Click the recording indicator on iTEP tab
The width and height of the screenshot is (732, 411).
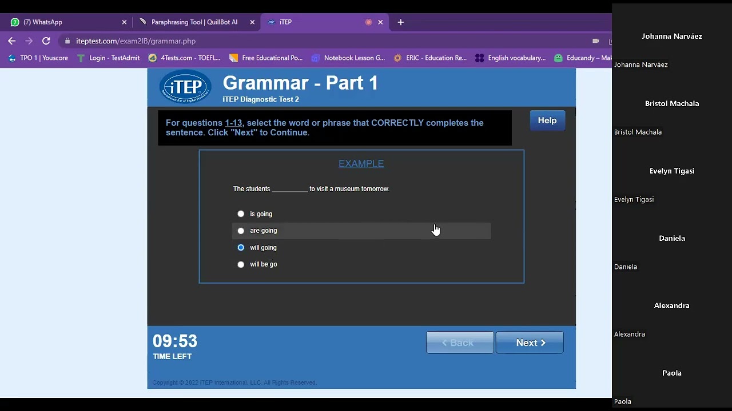368,22
